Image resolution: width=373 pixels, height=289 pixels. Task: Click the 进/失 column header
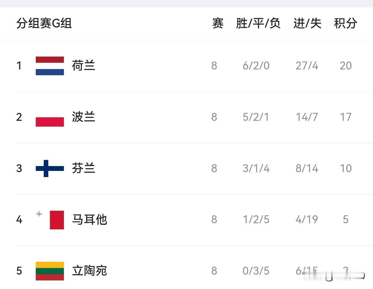point(307,24)
